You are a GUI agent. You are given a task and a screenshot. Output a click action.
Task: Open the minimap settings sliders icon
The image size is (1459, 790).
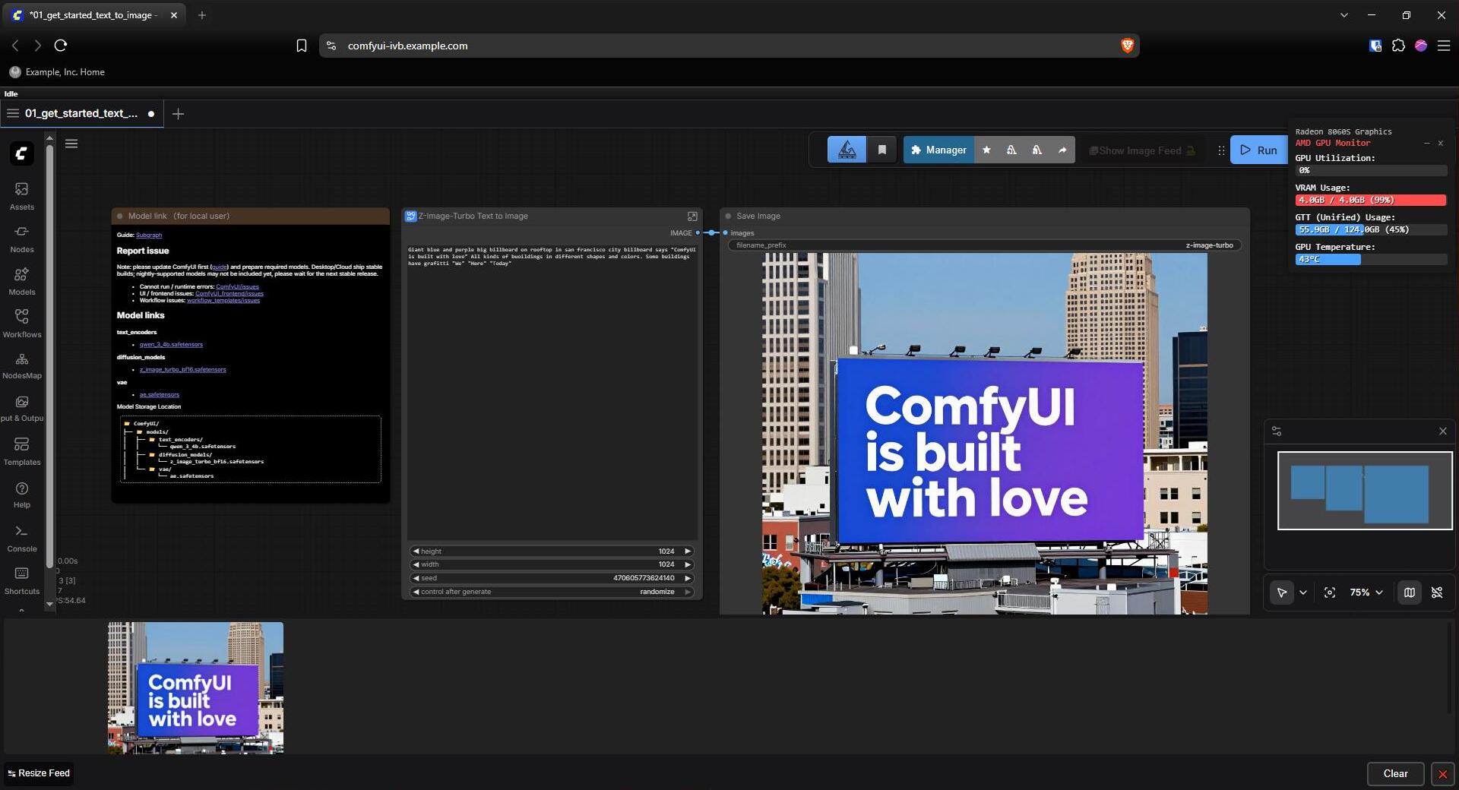pyautogui.click(x=1277, y=431)
